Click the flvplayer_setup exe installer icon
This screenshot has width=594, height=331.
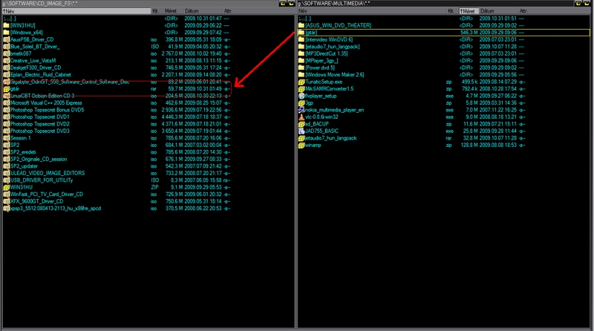point(301,96)
